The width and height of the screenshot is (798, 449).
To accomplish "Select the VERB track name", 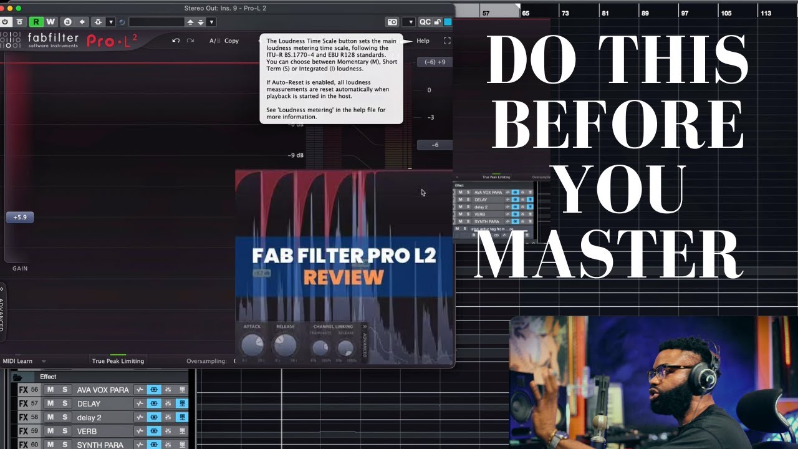I will click(87, 431).
